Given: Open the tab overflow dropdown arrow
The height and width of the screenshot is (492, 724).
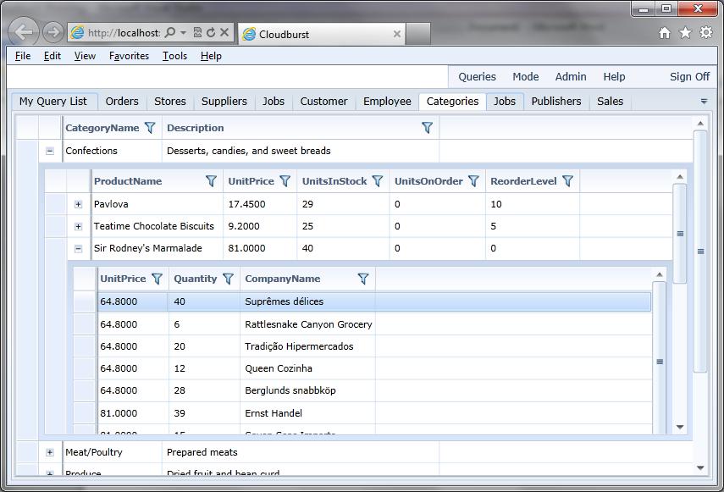Looking at the screenshot, I should click(x=704, y=102).
